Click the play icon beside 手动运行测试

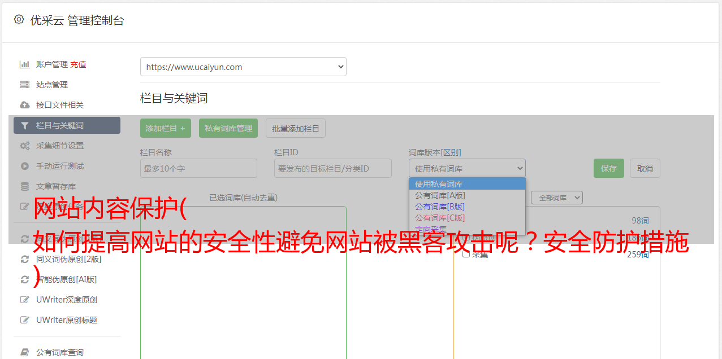click(x=25, y=166)
